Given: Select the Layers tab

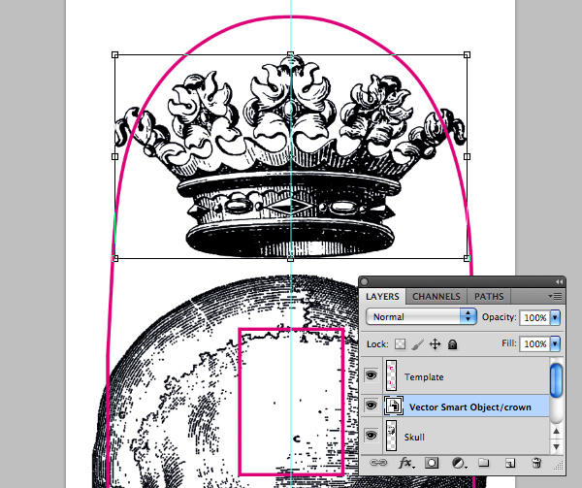Looking at the screenshot, I should pos(382,297).
